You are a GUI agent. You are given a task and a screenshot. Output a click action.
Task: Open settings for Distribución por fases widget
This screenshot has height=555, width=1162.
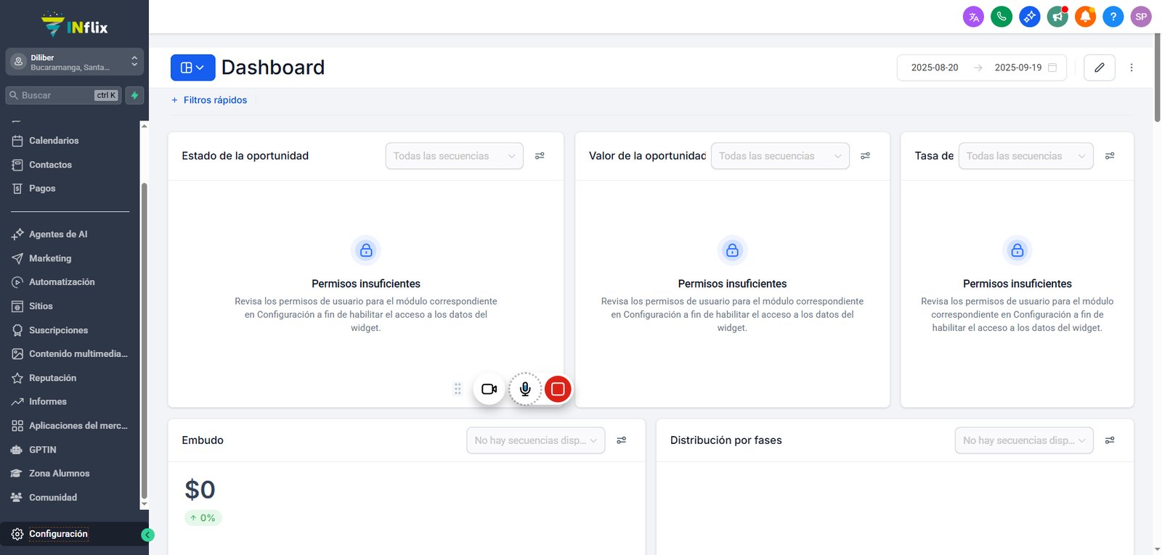coord(1110,440)
